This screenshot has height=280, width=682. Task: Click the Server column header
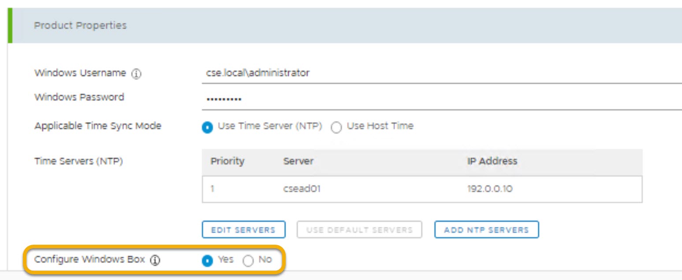[x=298, y=161]
